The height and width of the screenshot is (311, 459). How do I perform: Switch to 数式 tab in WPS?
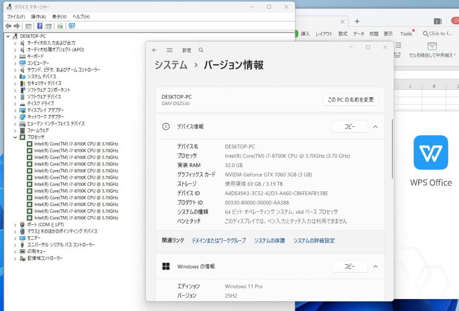(x=343, y=33)
